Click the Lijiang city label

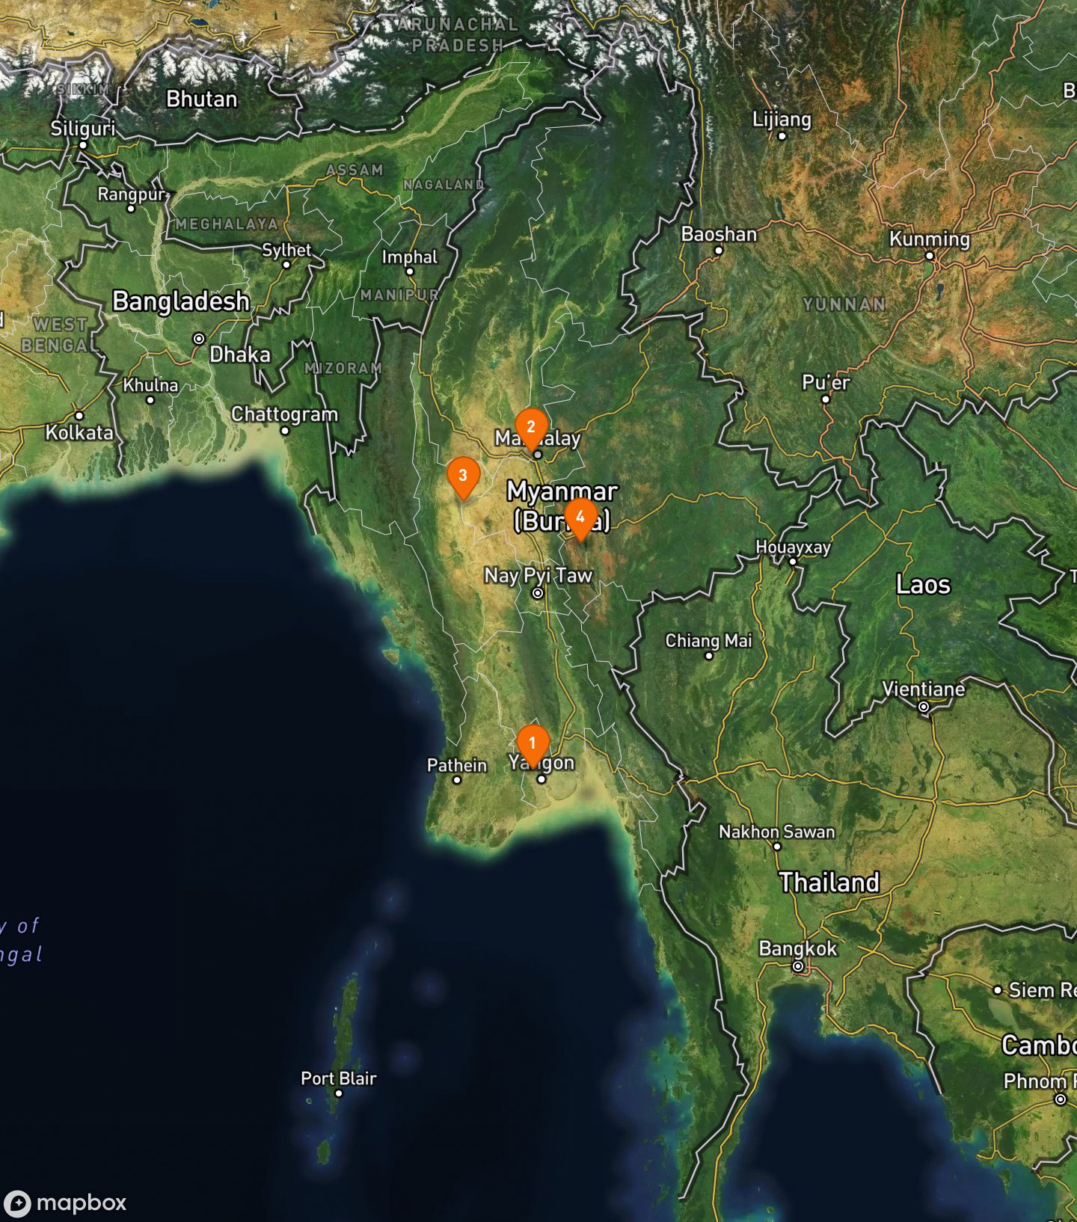point(782,120)
